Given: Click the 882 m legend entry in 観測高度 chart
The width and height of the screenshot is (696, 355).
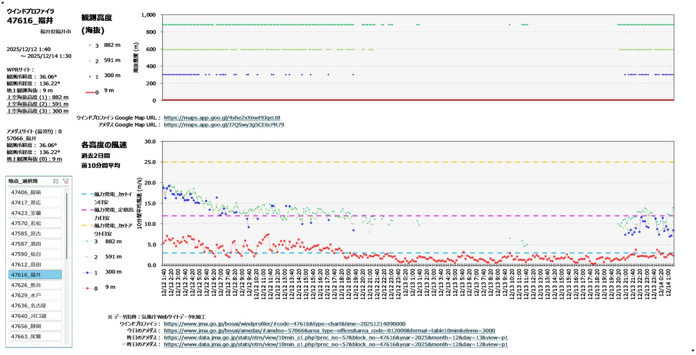Looking at the screenshot, I should coord(104,45).
